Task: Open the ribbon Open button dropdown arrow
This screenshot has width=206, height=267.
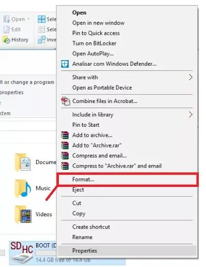Action: [x=28, y=19]
